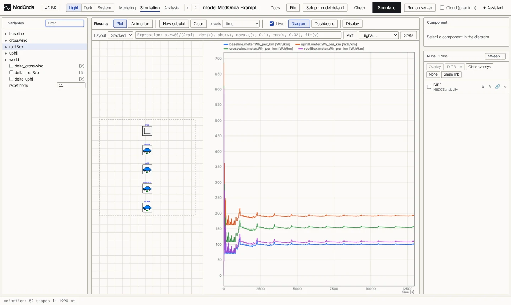Rename run 1 with pencil icon
This screenshot has height=305, width=511.
[490, 87]
